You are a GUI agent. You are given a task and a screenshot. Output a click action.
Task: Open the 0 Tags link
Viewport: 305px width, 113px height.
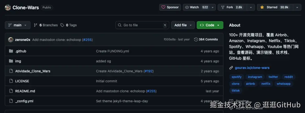[69, 25]
